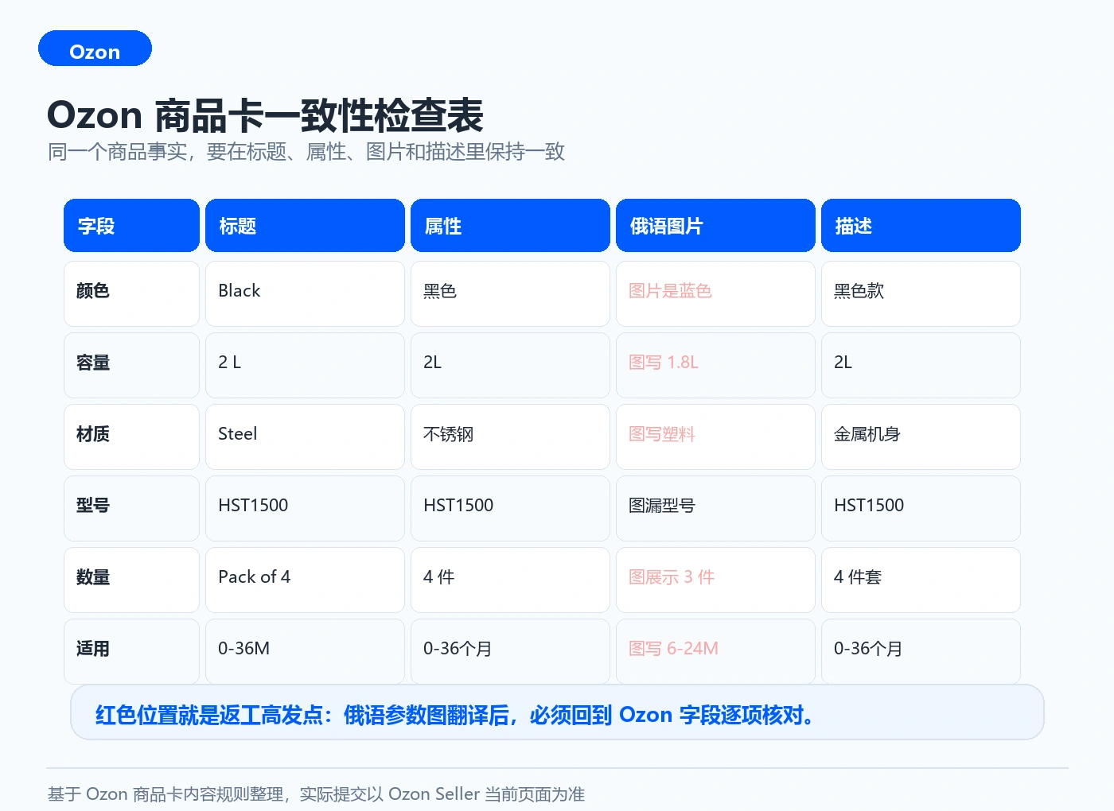Image resolution: width=1114 pixels, height=811 pixels.
Task: Click the red '图展示 3 件' cell
Action: (x=715, y=580)
